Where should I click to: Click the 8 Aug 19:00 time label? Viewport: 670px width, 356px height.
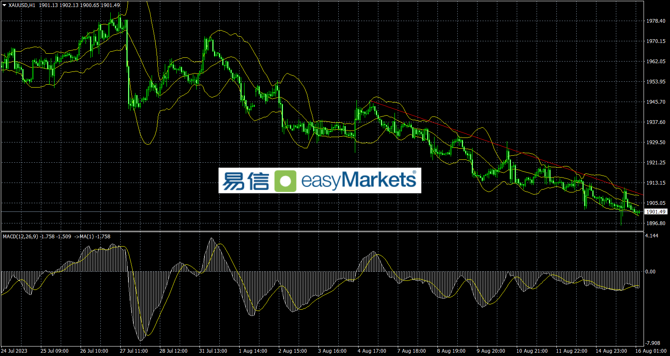tap(451, 351)
